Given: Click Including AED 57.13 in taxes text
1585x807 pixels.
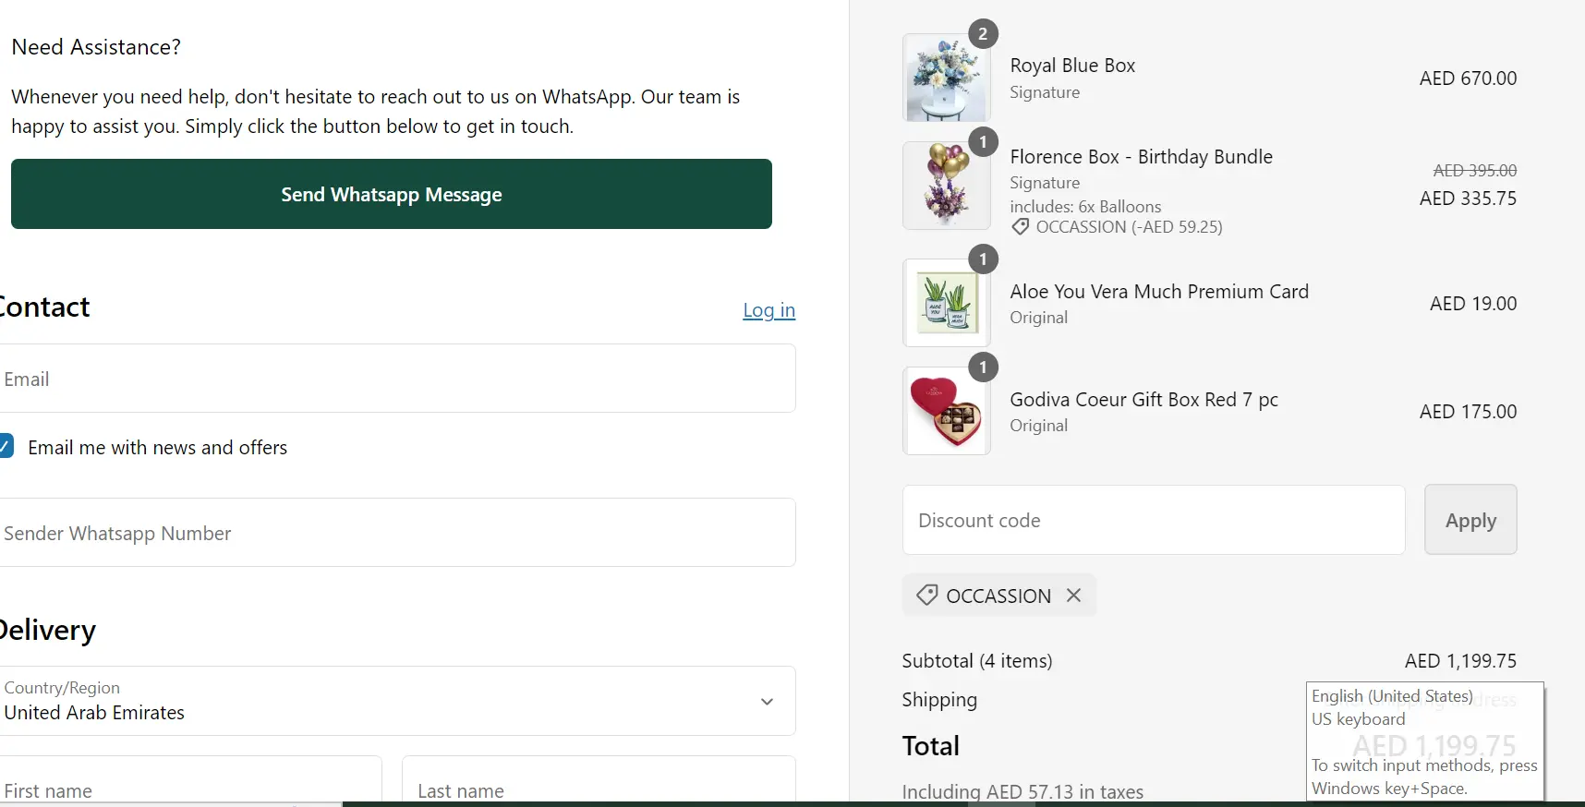Looking at the screenshot, I should point(1022,792).
